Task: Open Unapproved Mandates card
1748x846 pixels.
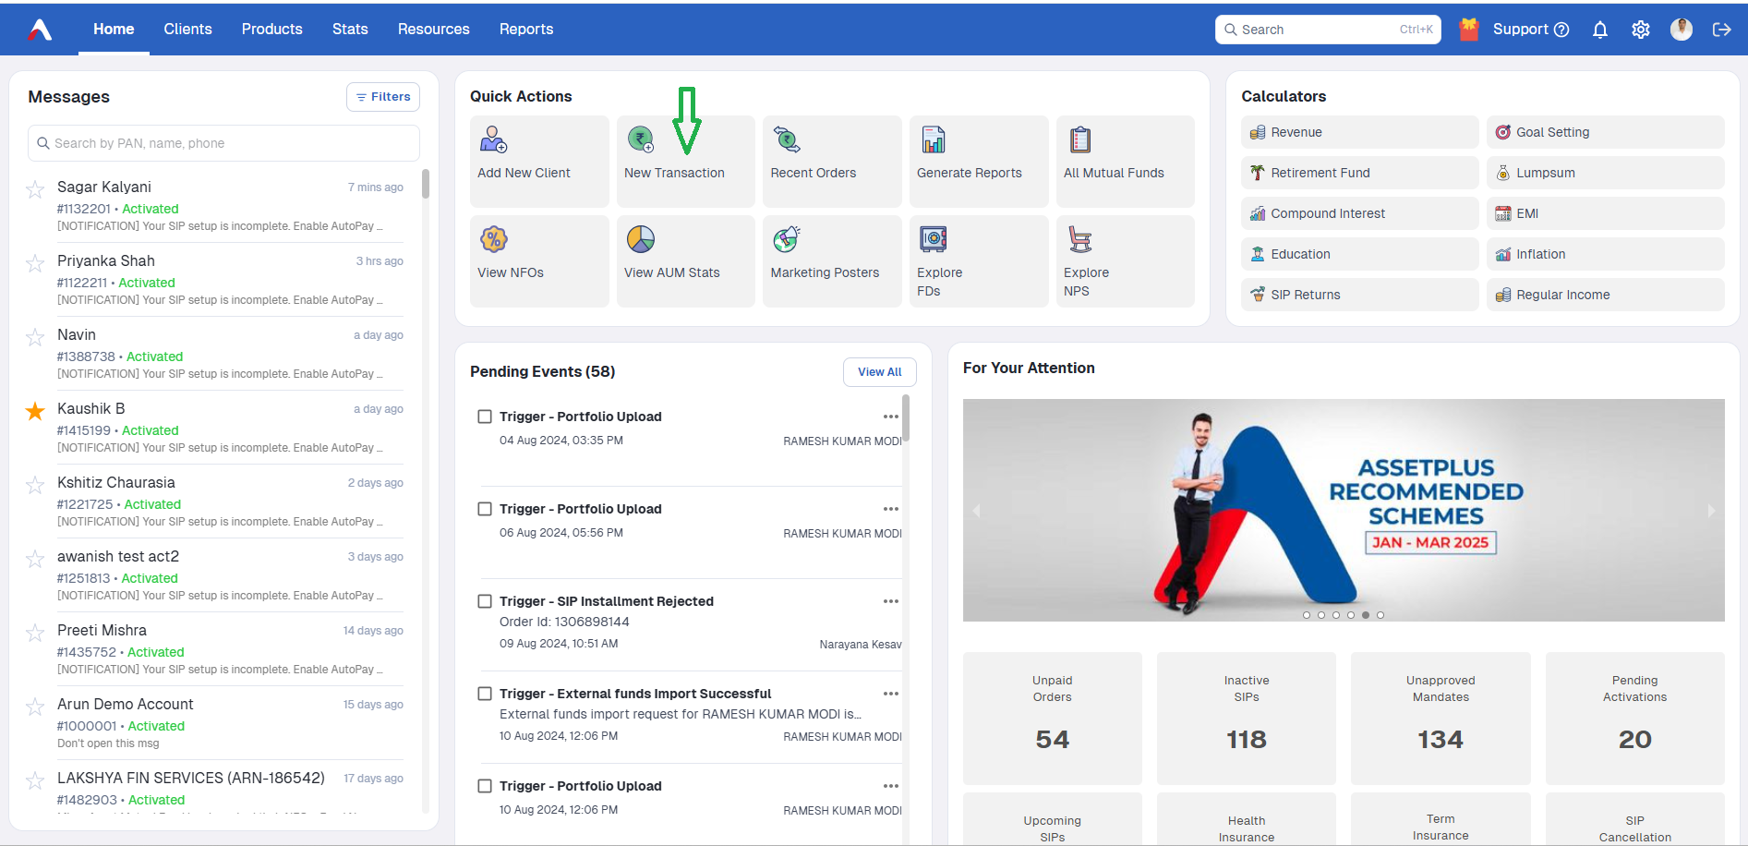Action: (1441, 719)
